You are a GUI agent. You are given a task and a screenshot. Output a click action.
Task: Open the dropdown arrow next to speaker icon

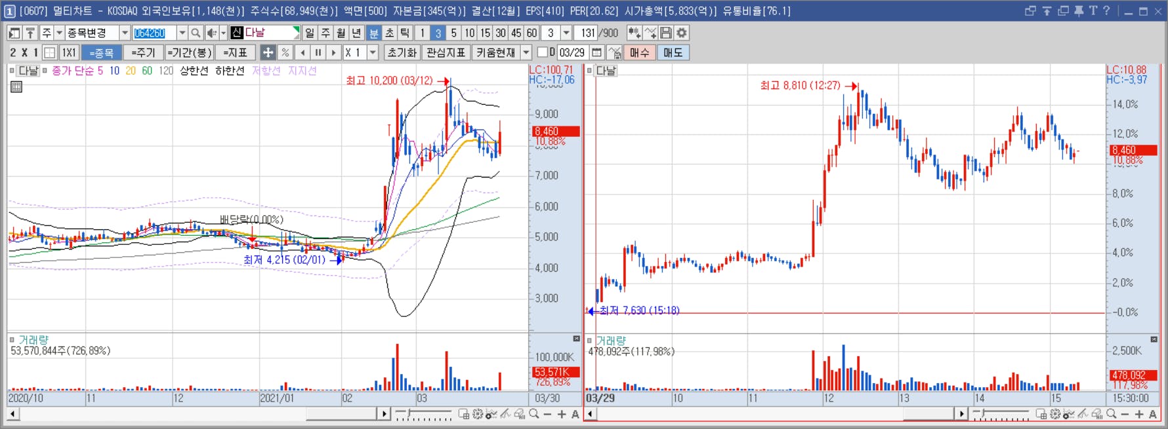pyautogui.click(x=223, y=33)
